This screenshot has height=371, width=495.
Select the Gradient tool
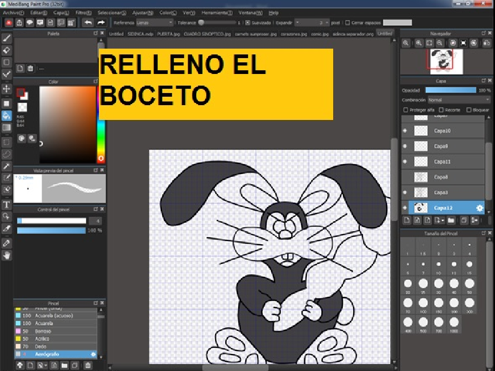click(7, 127)
